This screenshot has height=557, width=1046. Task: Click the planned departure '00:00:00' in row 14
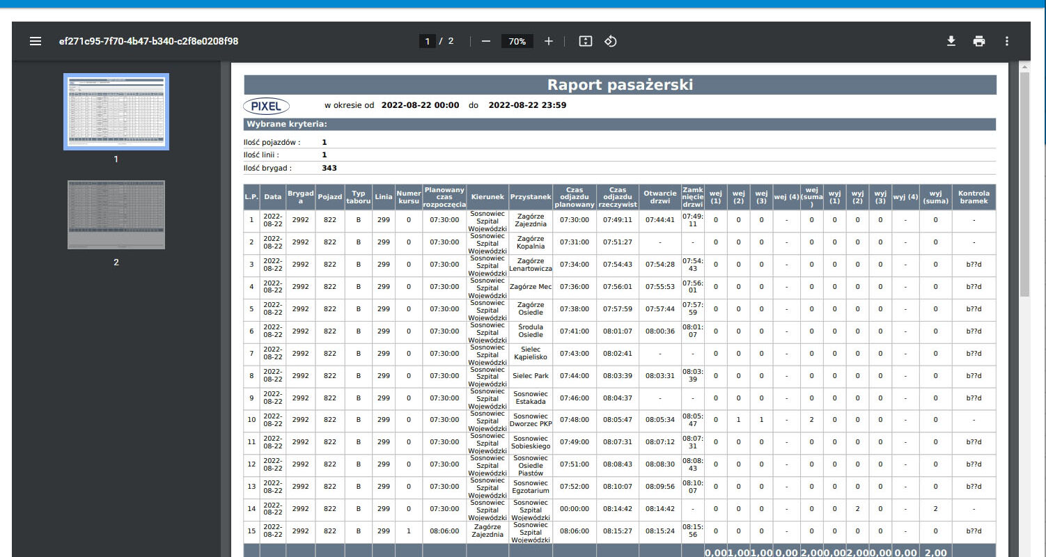575,509
